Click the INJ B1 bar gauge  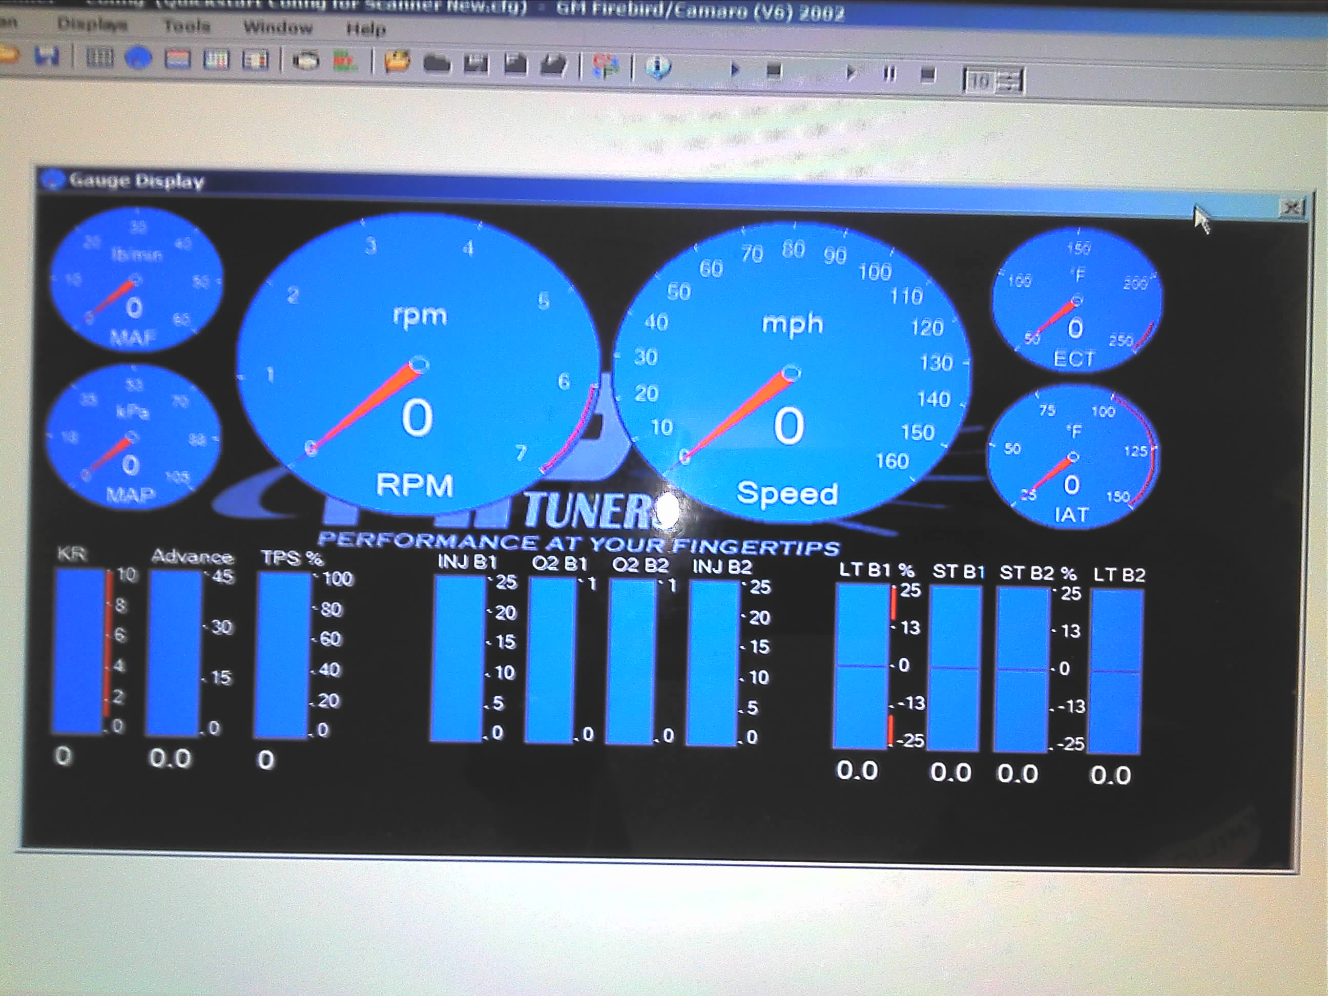pyautogui.click(x=458, y=658)
